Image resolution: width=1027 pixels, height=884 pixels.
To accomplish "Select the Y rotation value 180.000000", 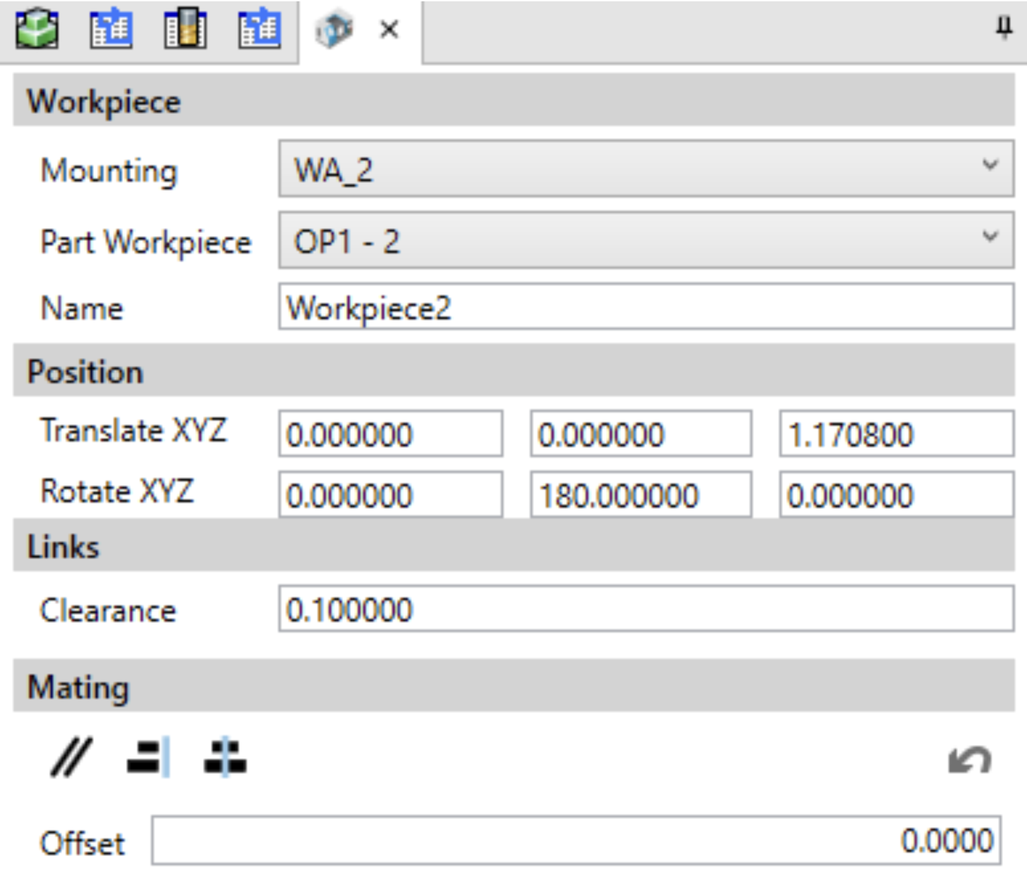I will coord(639,494).
